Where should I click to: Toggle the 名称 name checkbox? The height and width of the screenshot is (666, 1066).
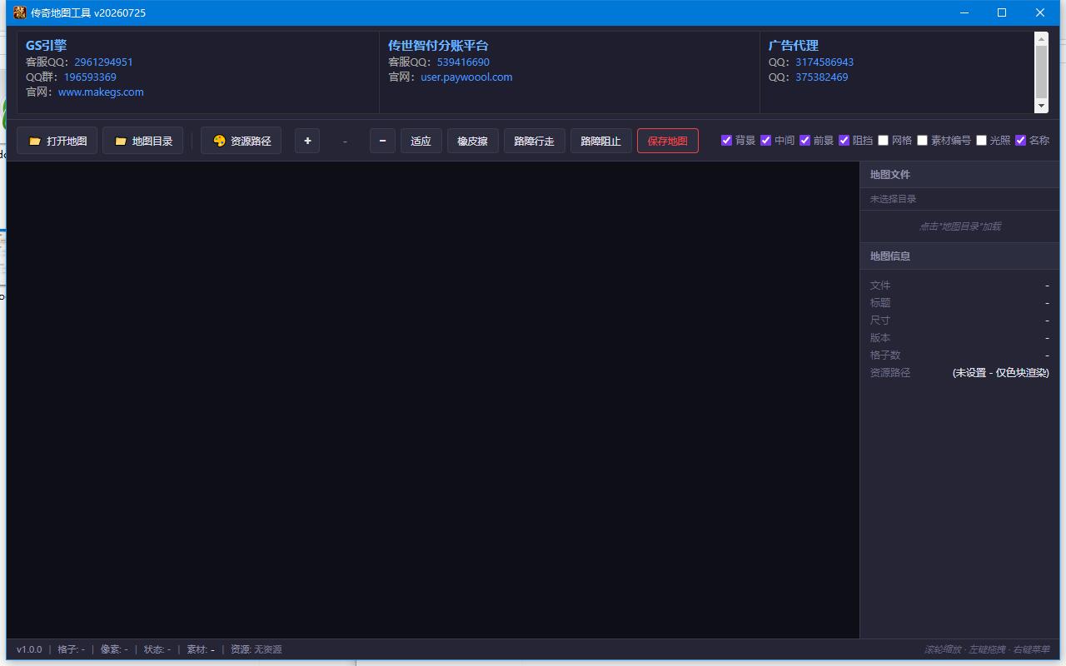point(1020,140)
